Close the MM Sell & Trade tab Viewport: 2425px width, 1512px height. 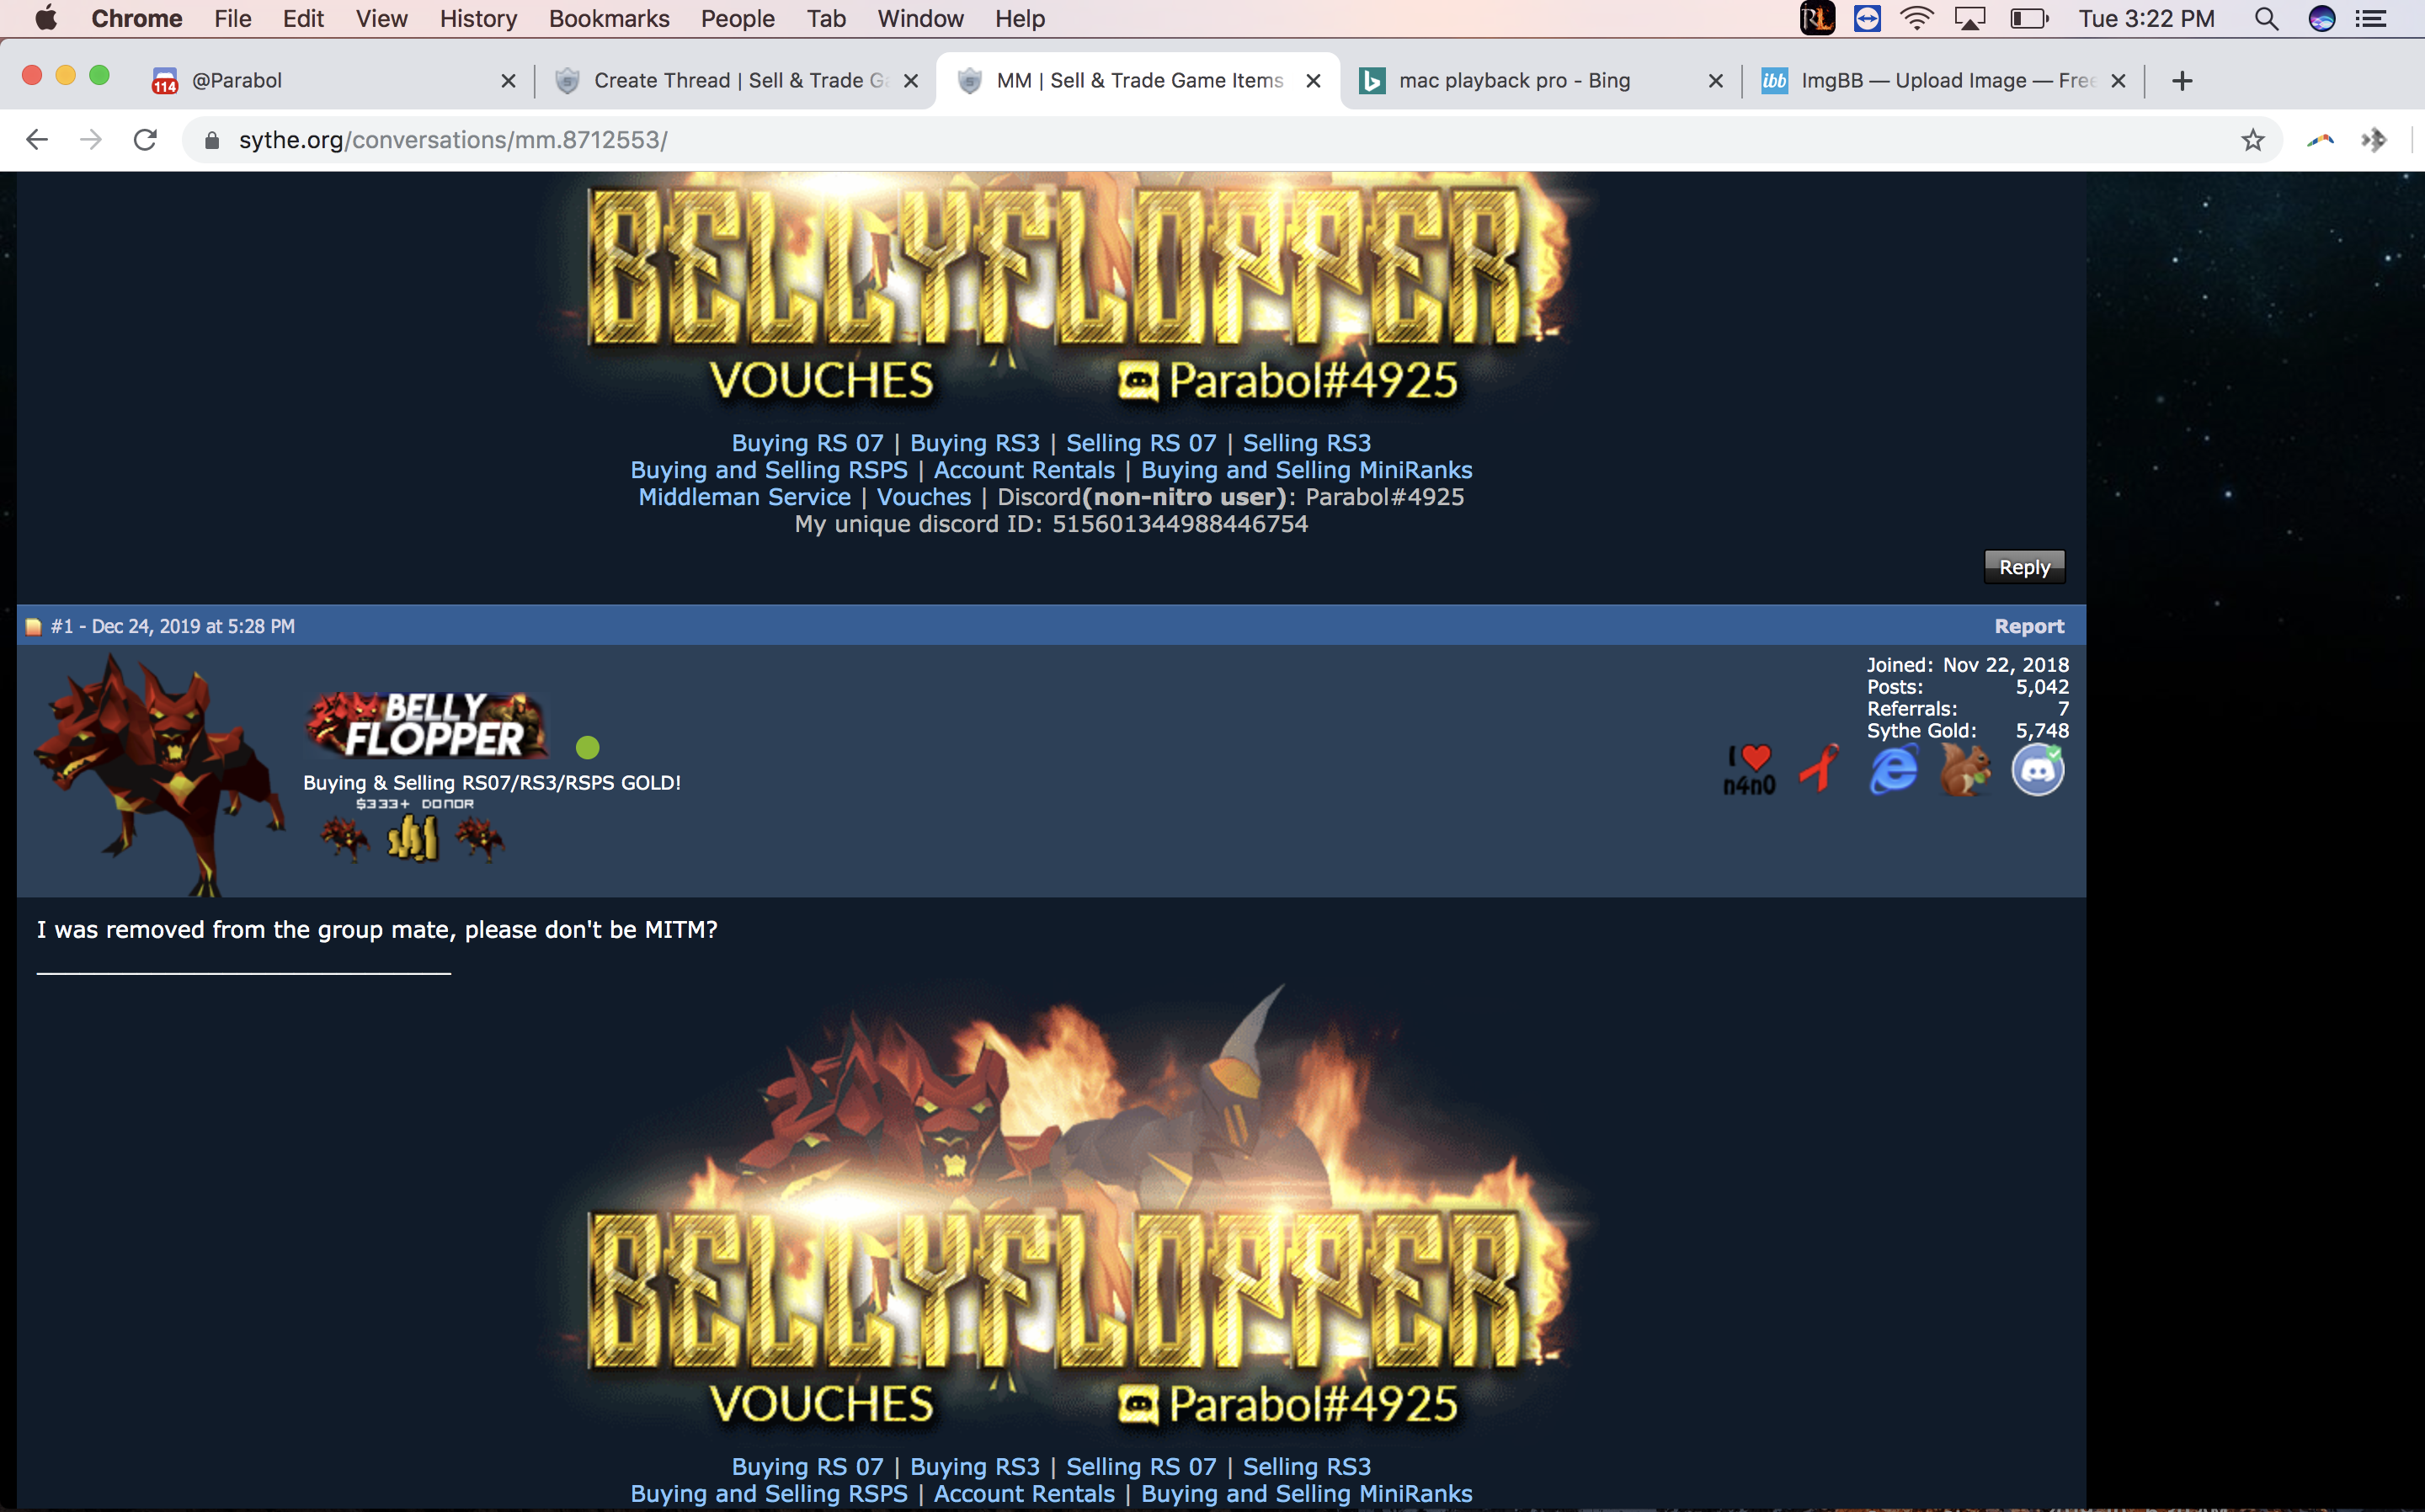tap(1314, 81)
